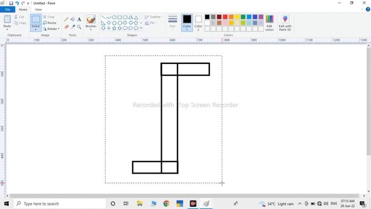Switch to the View tab
The width and height of the screenshot is (371, 209).
38,9
